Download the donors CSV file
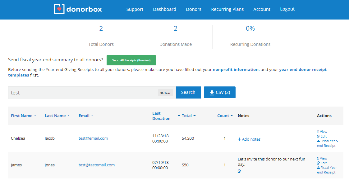The image size is (349, 180). (219, 92)
